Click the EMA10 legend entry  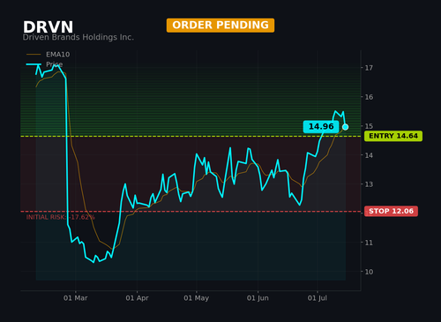click(x=49, y=55)
